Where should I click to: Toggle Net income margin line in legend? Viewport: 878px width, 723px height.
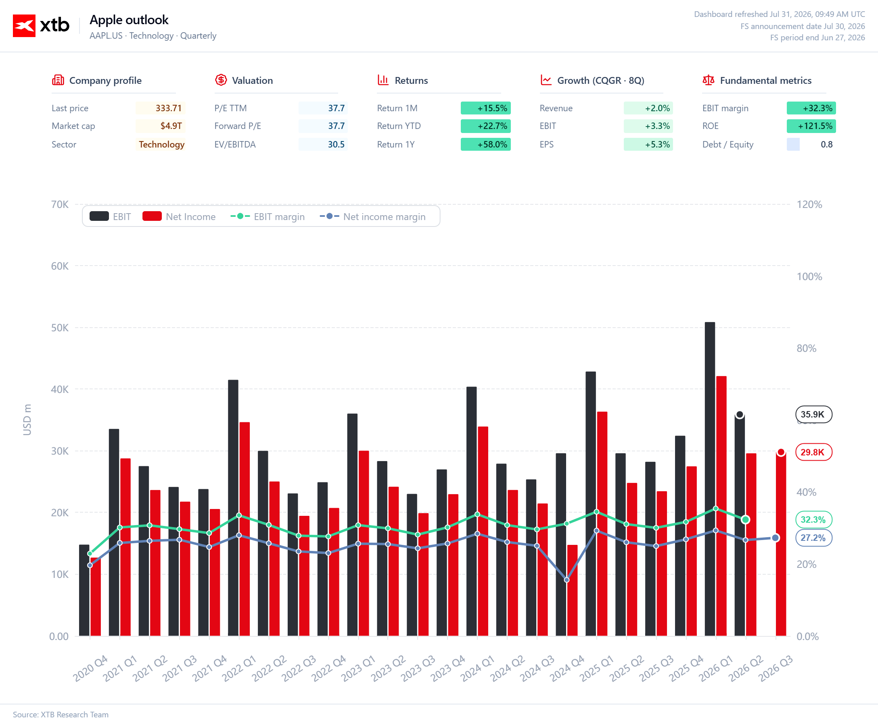(373, 216)
